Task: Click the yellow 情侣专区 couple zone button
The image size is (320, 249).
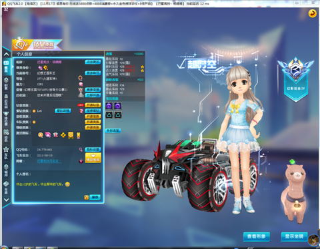Action: (93, 158)
